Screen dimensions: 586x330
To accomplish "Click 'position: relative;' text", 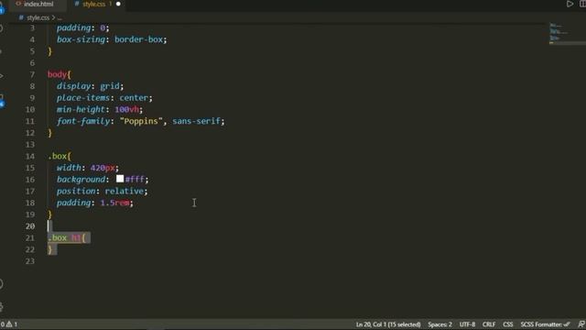I will pyautogui.click(x=102, y=191).
